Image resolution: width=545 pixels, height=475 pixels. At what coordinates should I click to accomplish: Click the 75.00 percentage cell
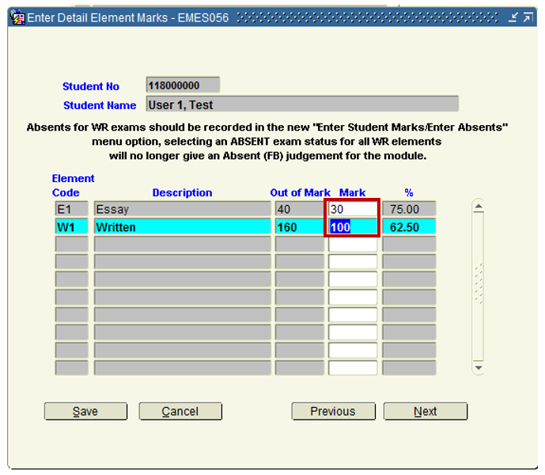pyautogui.click(x=409, y=210)
